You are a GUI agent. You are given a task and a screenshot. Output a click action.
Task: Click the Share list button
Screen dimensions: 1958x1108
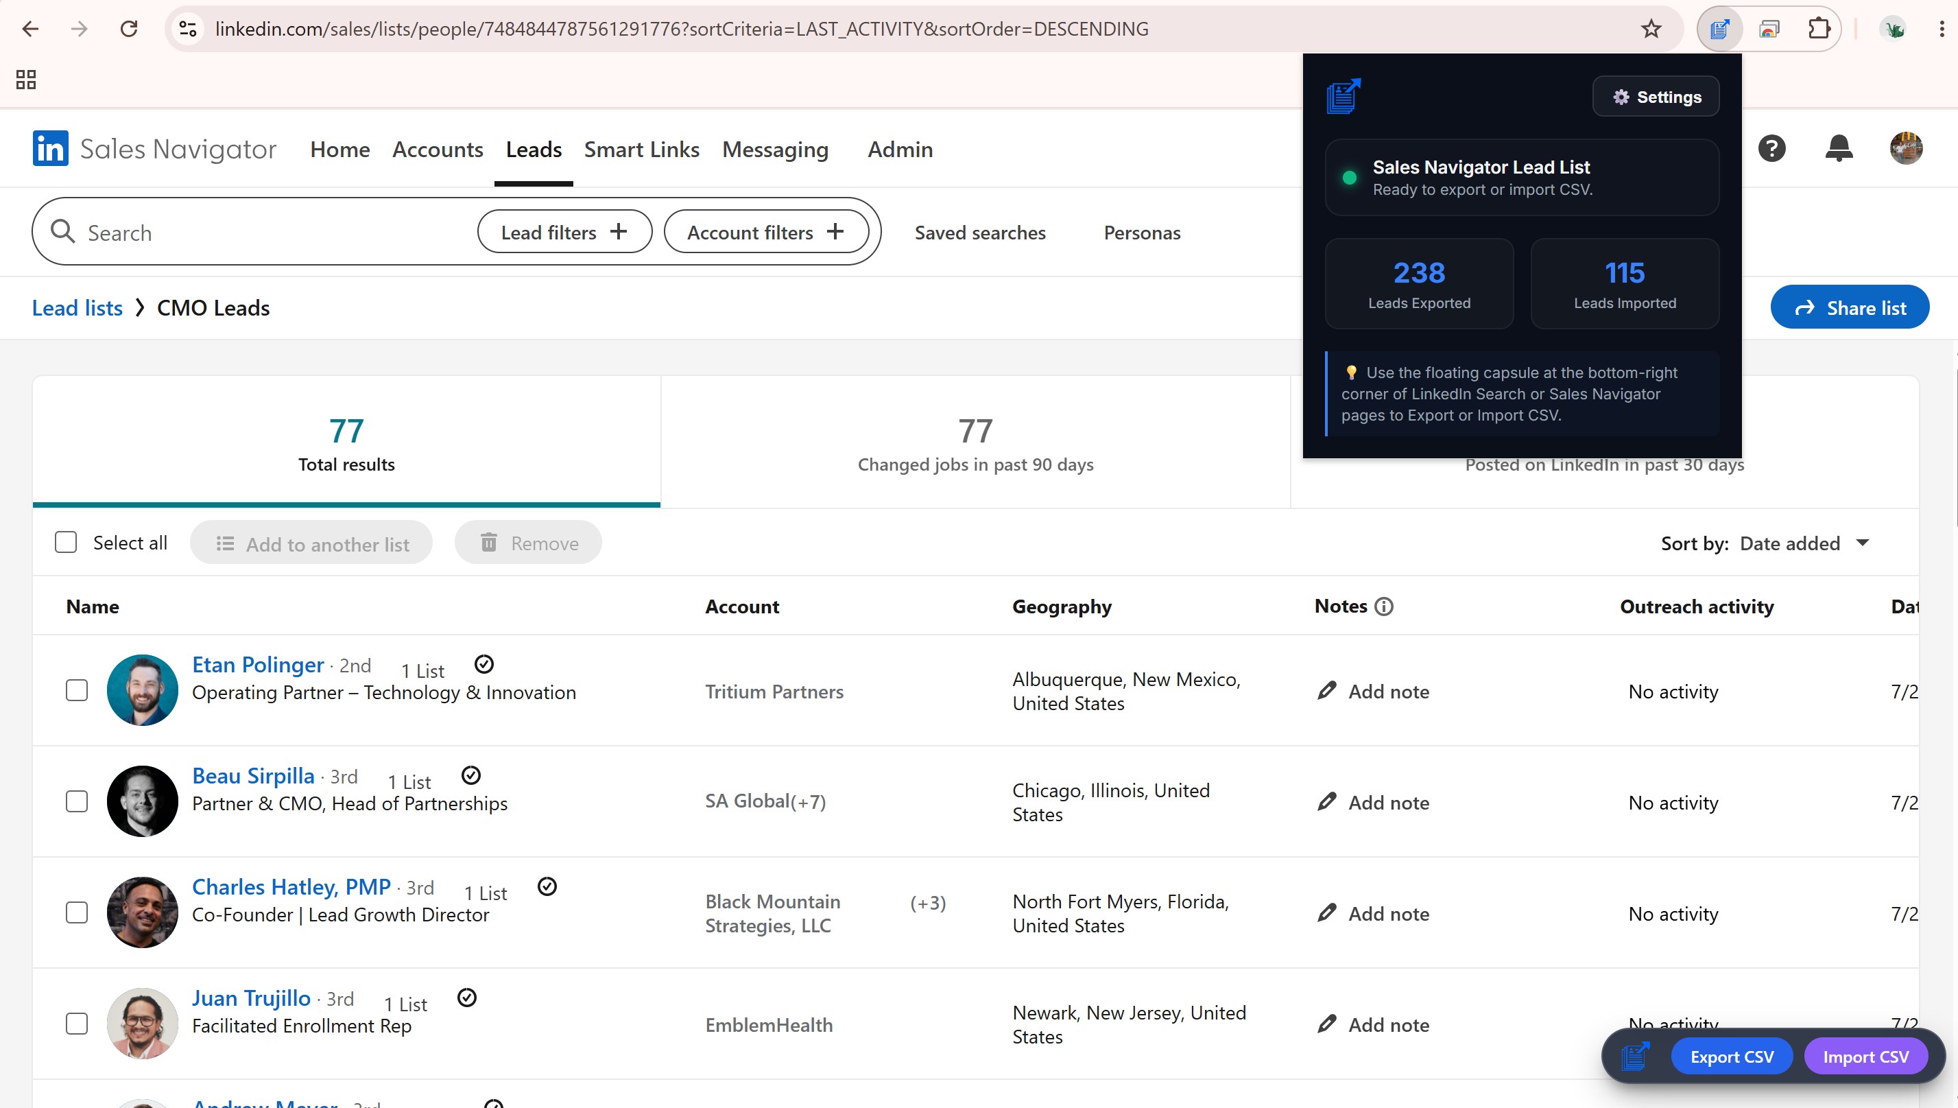tap(1849, 307)
